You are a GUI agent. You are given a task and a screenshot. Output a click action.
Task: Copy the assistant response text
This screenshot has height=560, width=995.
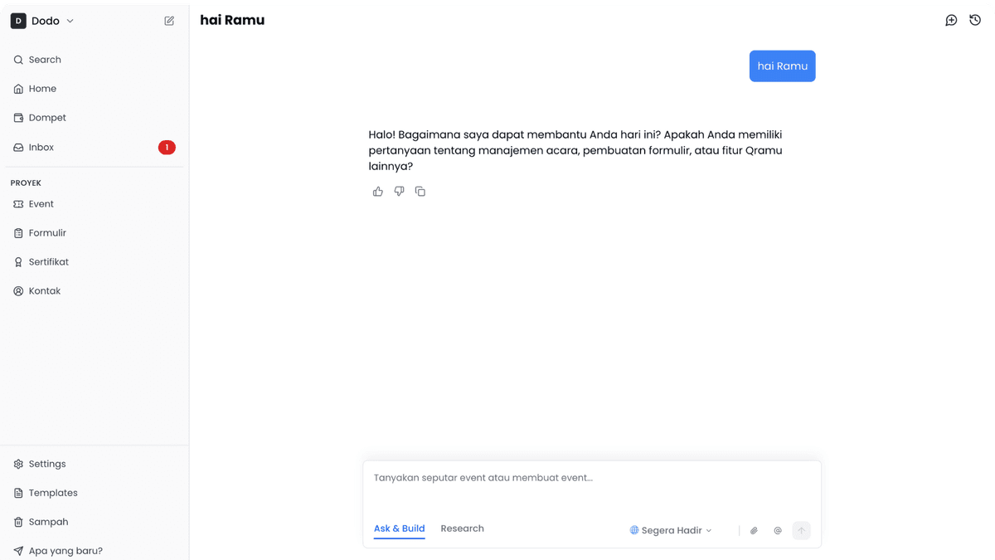[x=420, y=192]
